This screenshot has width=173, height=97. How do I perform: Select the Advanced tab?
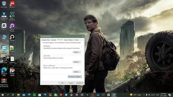[60, 40]
